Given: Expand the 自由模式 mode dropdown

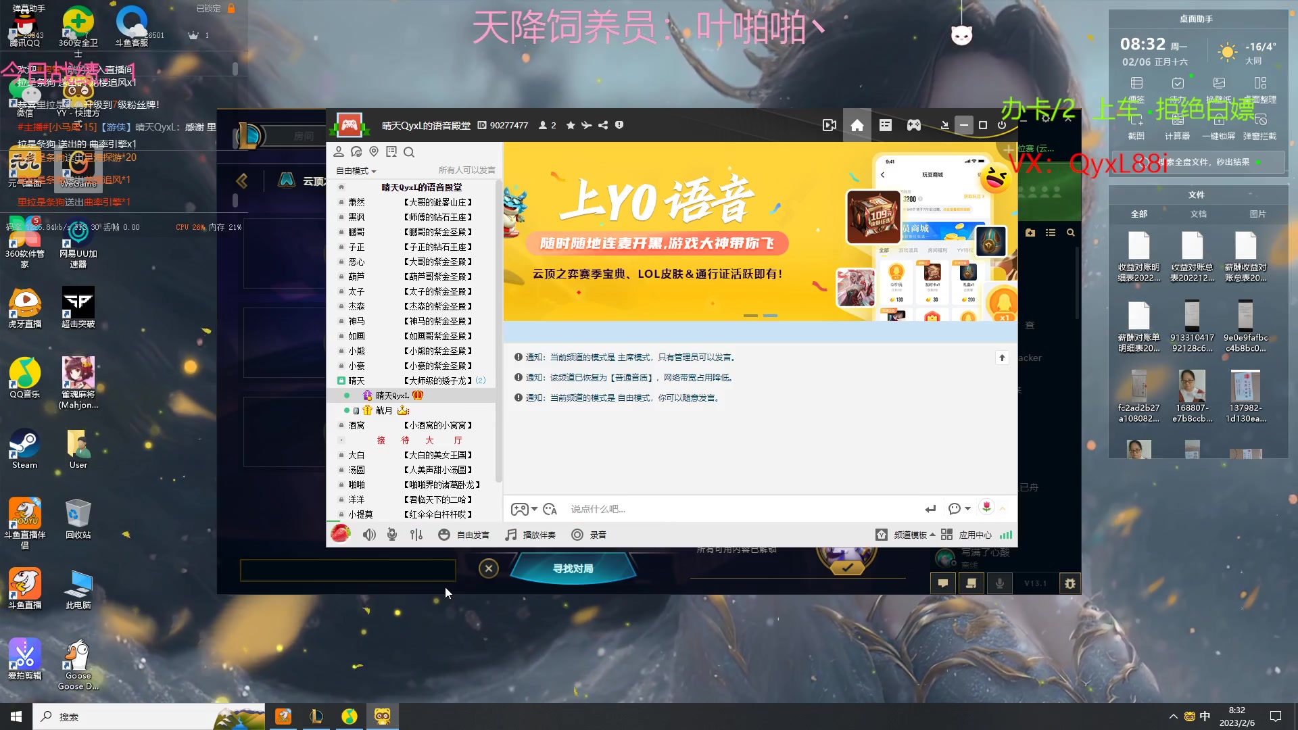Looking at the screenshot, I should coord(356,170).
